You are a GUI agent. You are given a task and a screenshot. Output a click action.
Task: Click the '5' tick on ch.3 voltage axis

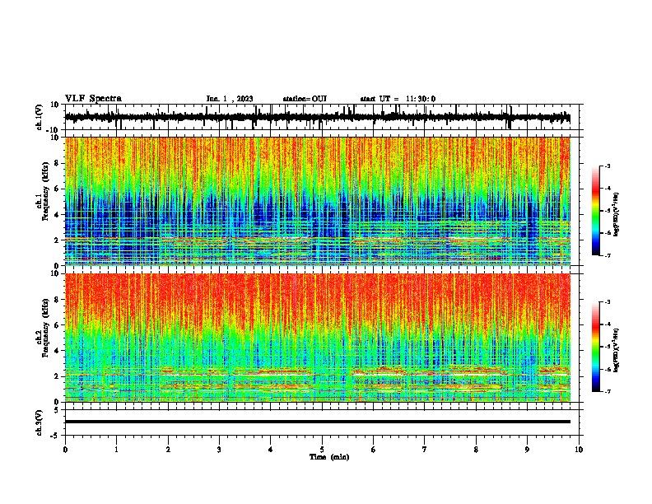57,410
